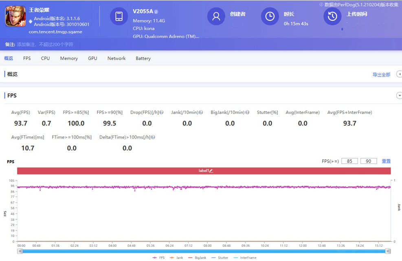Click the Stutter[%] metric label

(x=268, y=112)
